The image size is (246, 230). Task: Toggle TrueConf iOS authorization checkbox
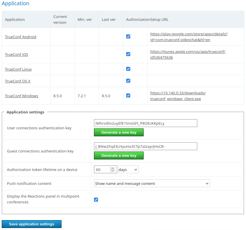pyautogui.click(x=128, y=54)
